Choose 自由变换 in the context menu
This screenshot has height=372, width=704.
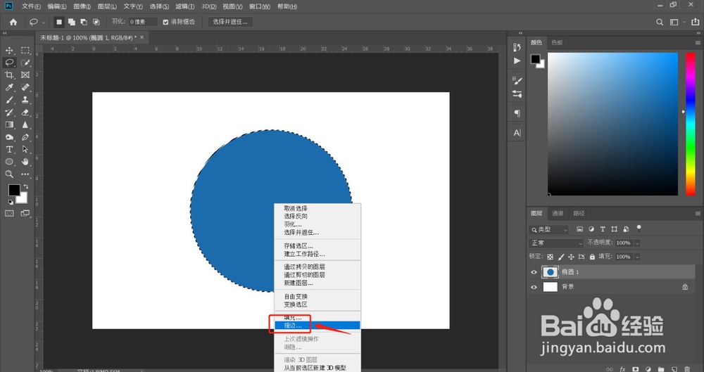(317, 297)
